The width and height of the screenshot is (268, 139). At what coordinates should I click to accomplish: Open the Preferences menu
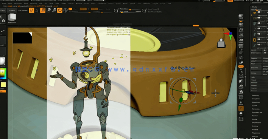(x=102, y=3)
